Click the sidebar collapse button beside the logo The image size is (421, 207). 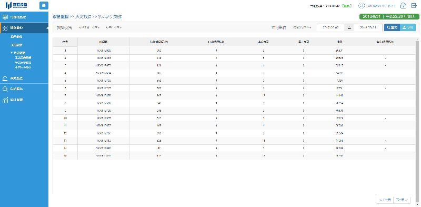[x=44, y=5]
